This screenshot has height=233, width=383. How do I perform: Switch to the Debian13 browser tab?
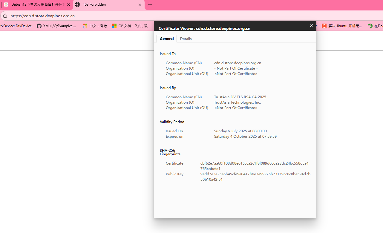[36, 5]
